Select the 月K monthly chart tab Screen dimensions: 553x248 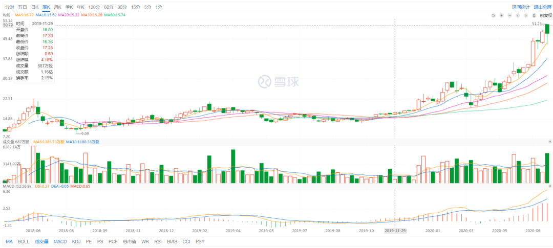(57, 7)
